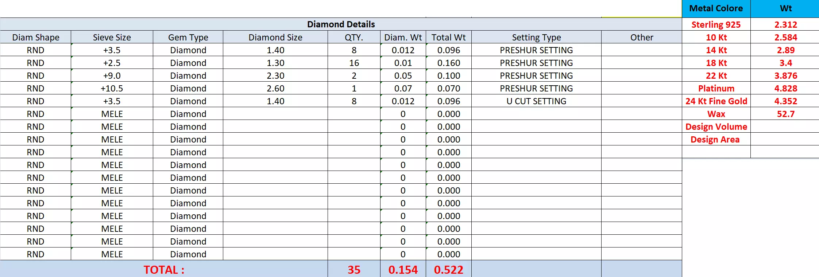Viewport: 819px width, 277px height.
Task: Click the 14 Kt metal cell
Action: point(716,50)
